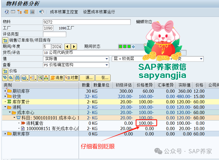Click the 消息 button
Screen dimensions: 219x160
[x=57, y=78]
